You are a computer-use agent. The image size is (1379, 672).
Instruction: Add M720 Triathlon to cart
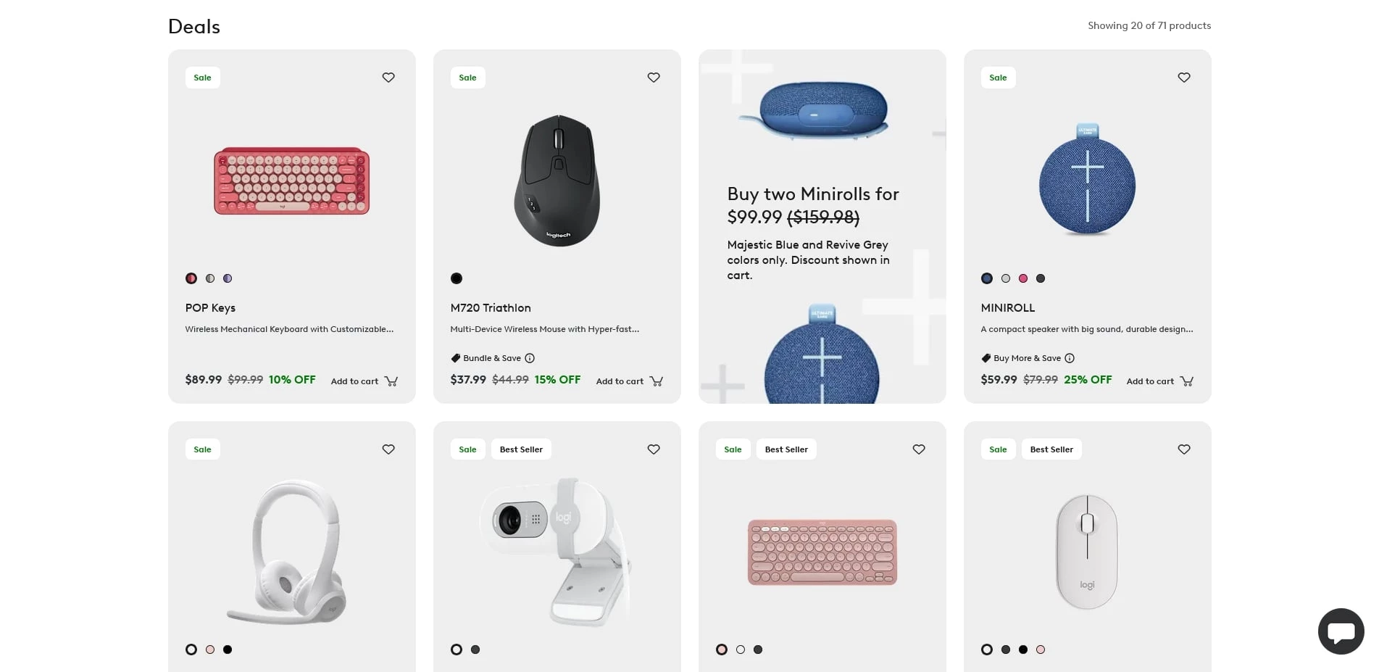[630, 381]
